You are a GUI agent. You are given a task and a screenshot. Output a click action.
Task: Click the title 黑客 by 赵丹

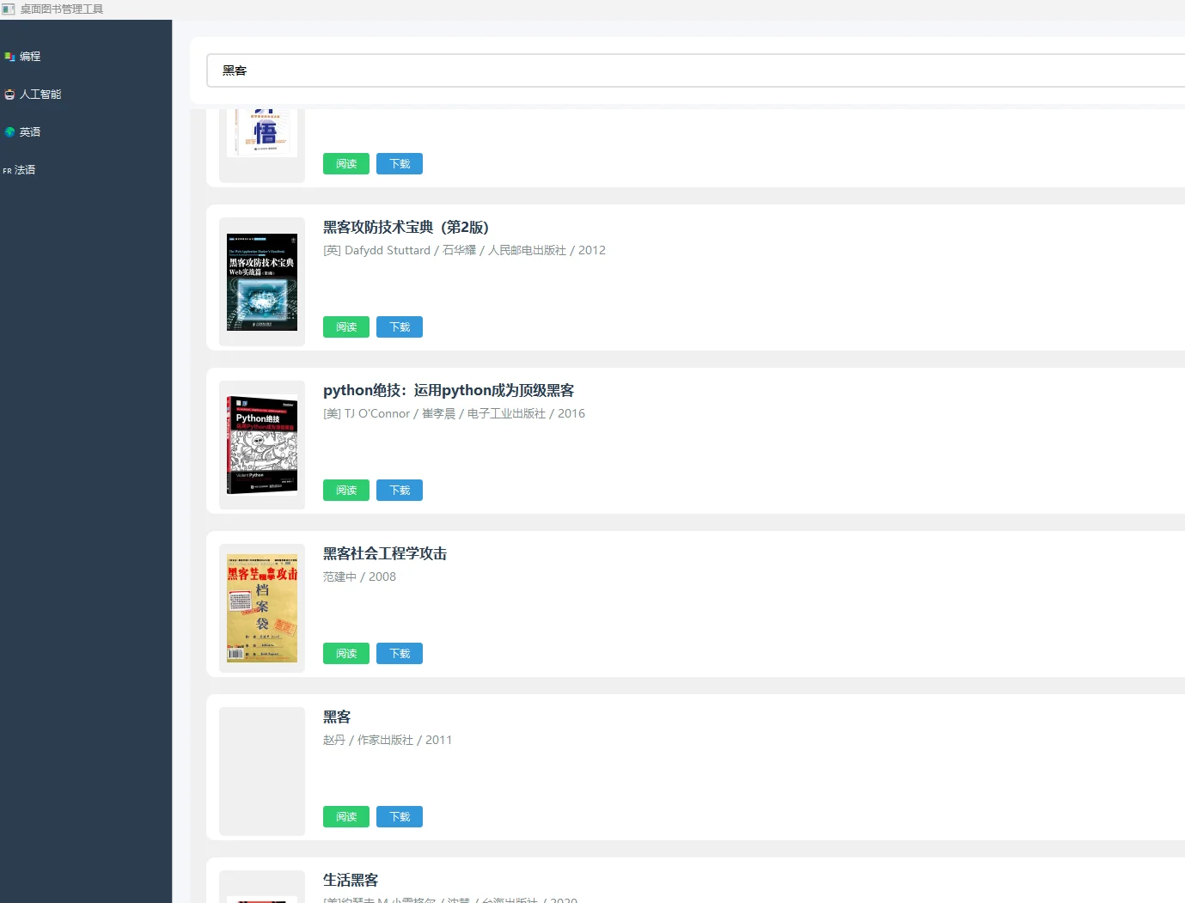(x=337, y=717)
